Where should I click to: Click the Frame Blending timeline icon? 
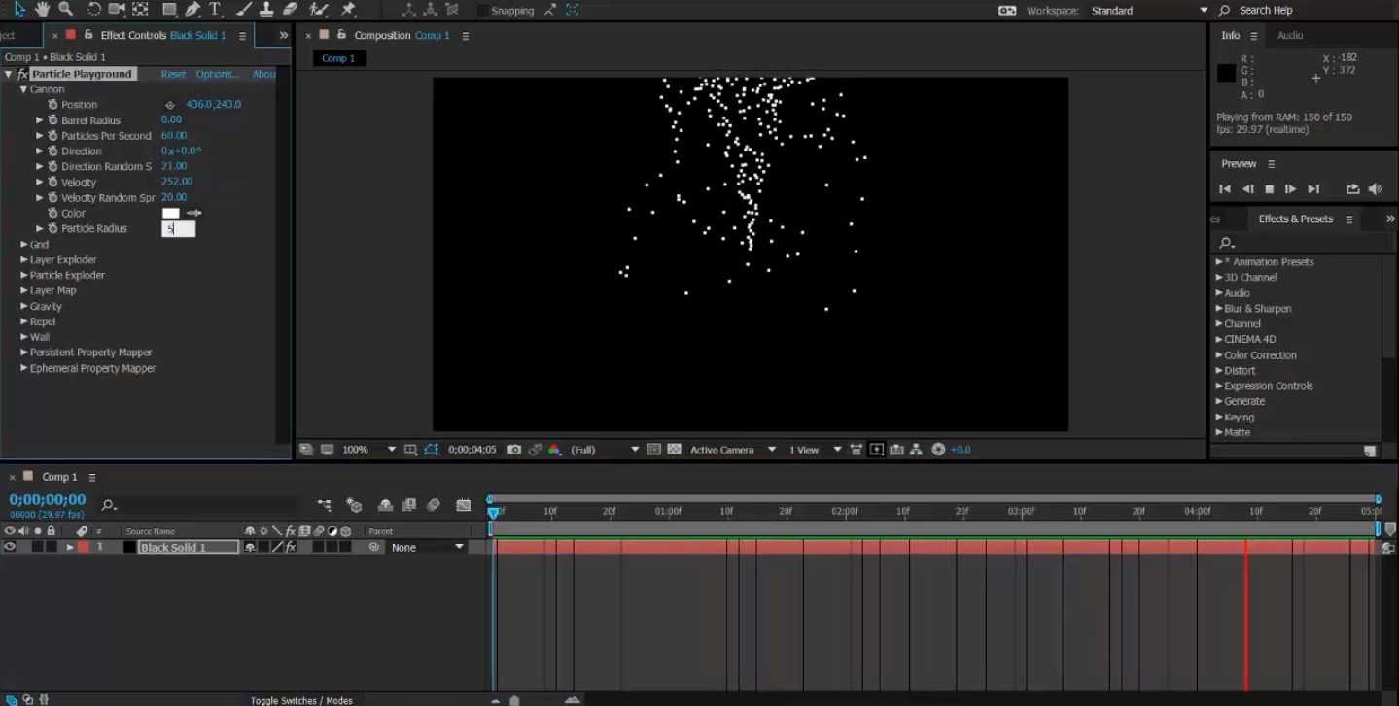pyautogui.click(x=409, y=505)
